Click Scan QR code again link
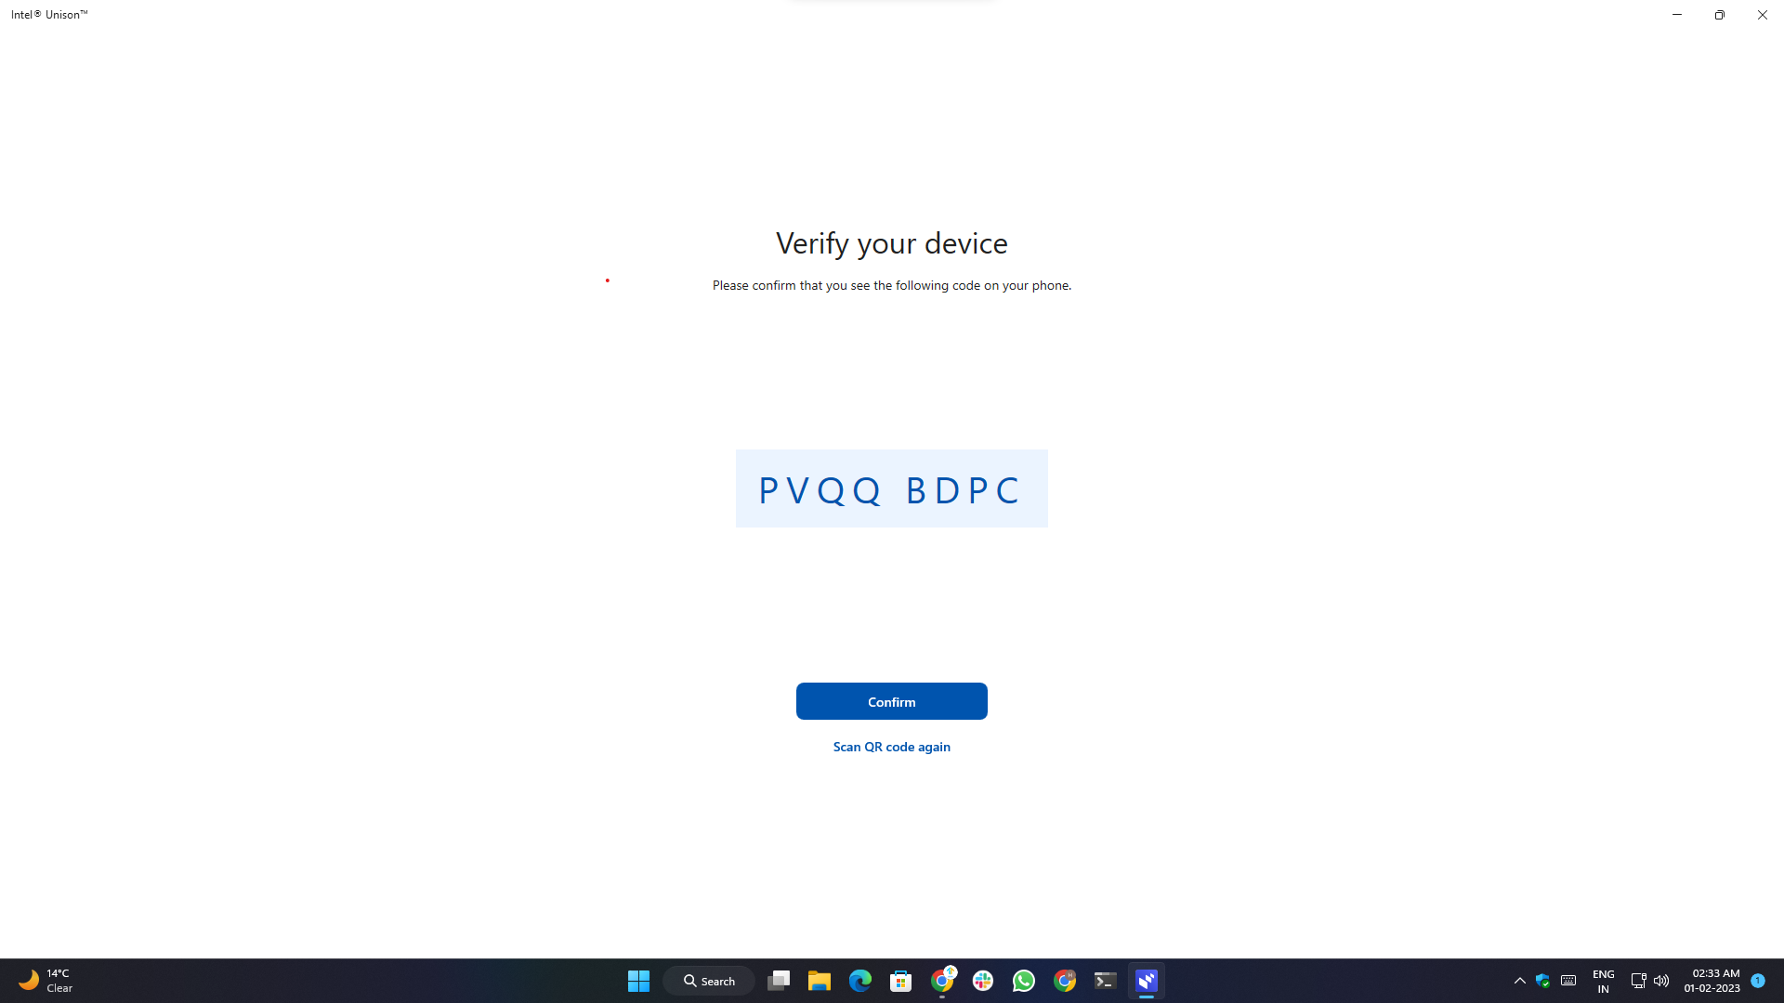The image size is (1784, 1003). 891,746
